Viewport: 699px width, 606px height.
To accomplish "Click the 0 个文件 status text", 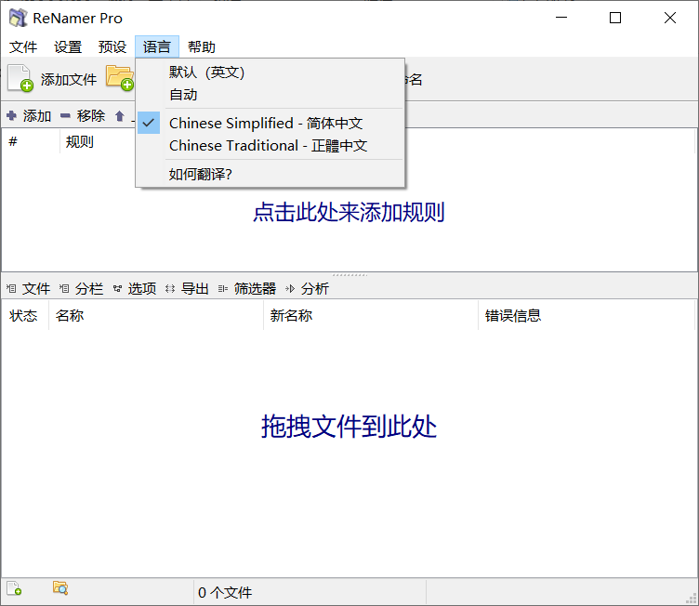I will pyautogui.click(x=225, y=593).
